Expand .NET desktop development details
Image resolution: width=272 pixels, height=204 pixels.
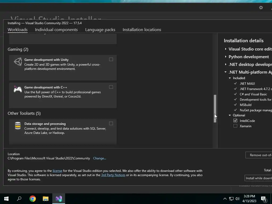226,64
